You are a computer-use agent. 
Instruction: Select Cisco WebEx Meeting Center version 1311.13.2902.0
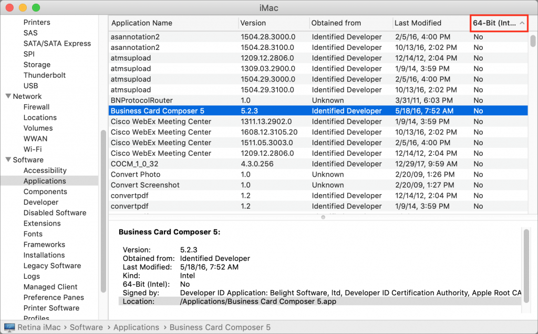coord(318,122)
